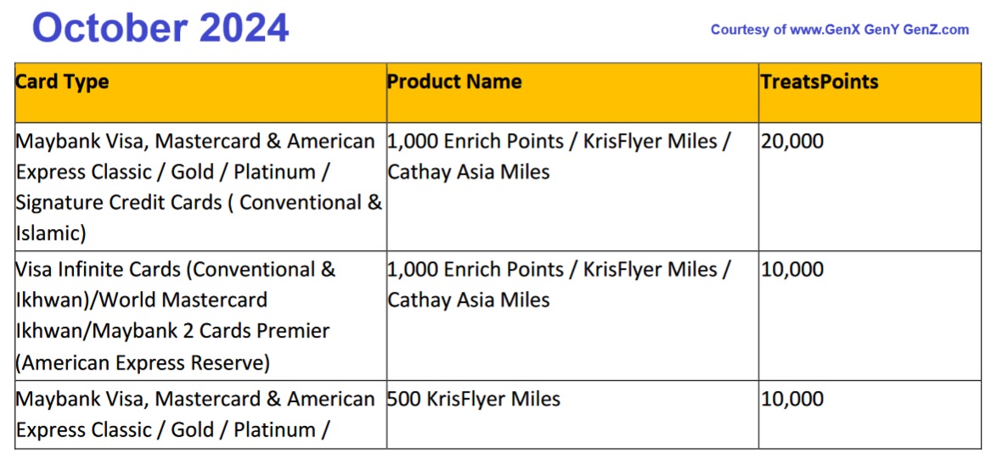991x470 pixels.
Task: Select the Card Type column header
Action: tap(63, 82)
